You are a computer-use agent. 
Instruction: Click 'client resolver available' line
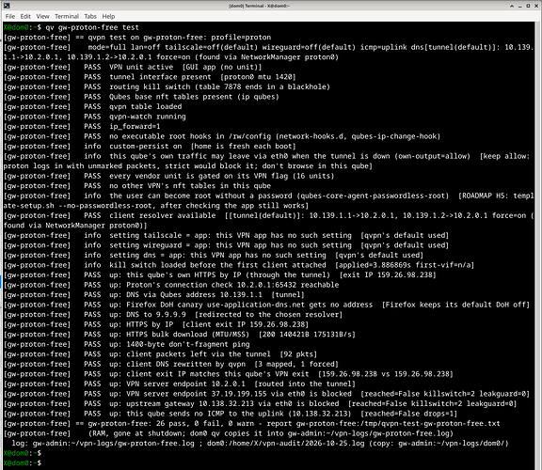[268, 220]
